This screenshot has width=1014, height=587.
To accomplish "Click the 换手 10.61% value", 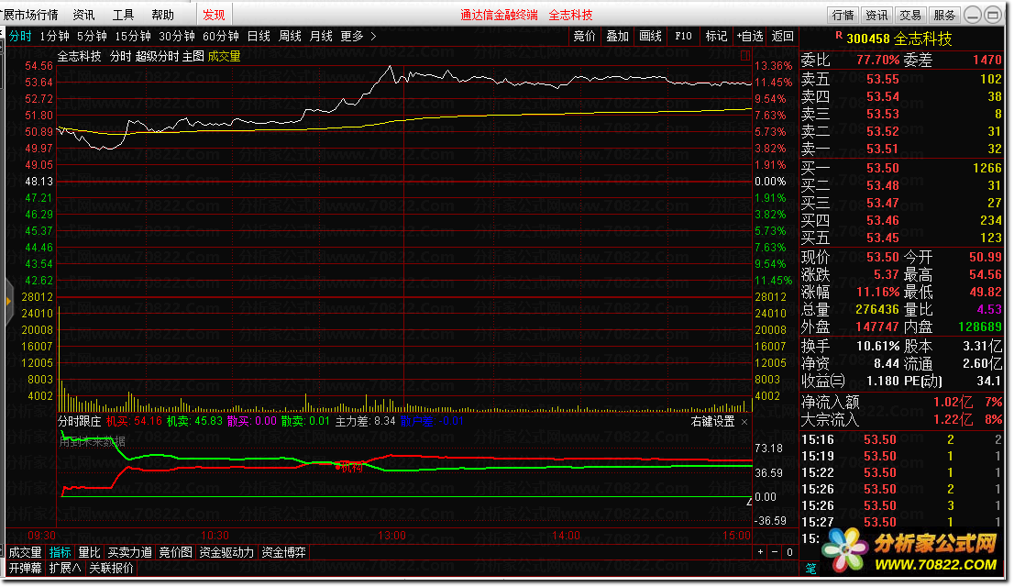I will 877,347.
